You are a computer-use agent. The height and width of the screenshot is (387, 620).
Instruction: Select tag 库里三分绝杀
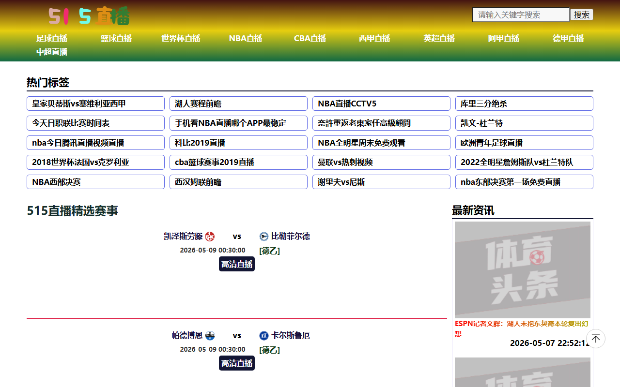click(x=524, y=104)
